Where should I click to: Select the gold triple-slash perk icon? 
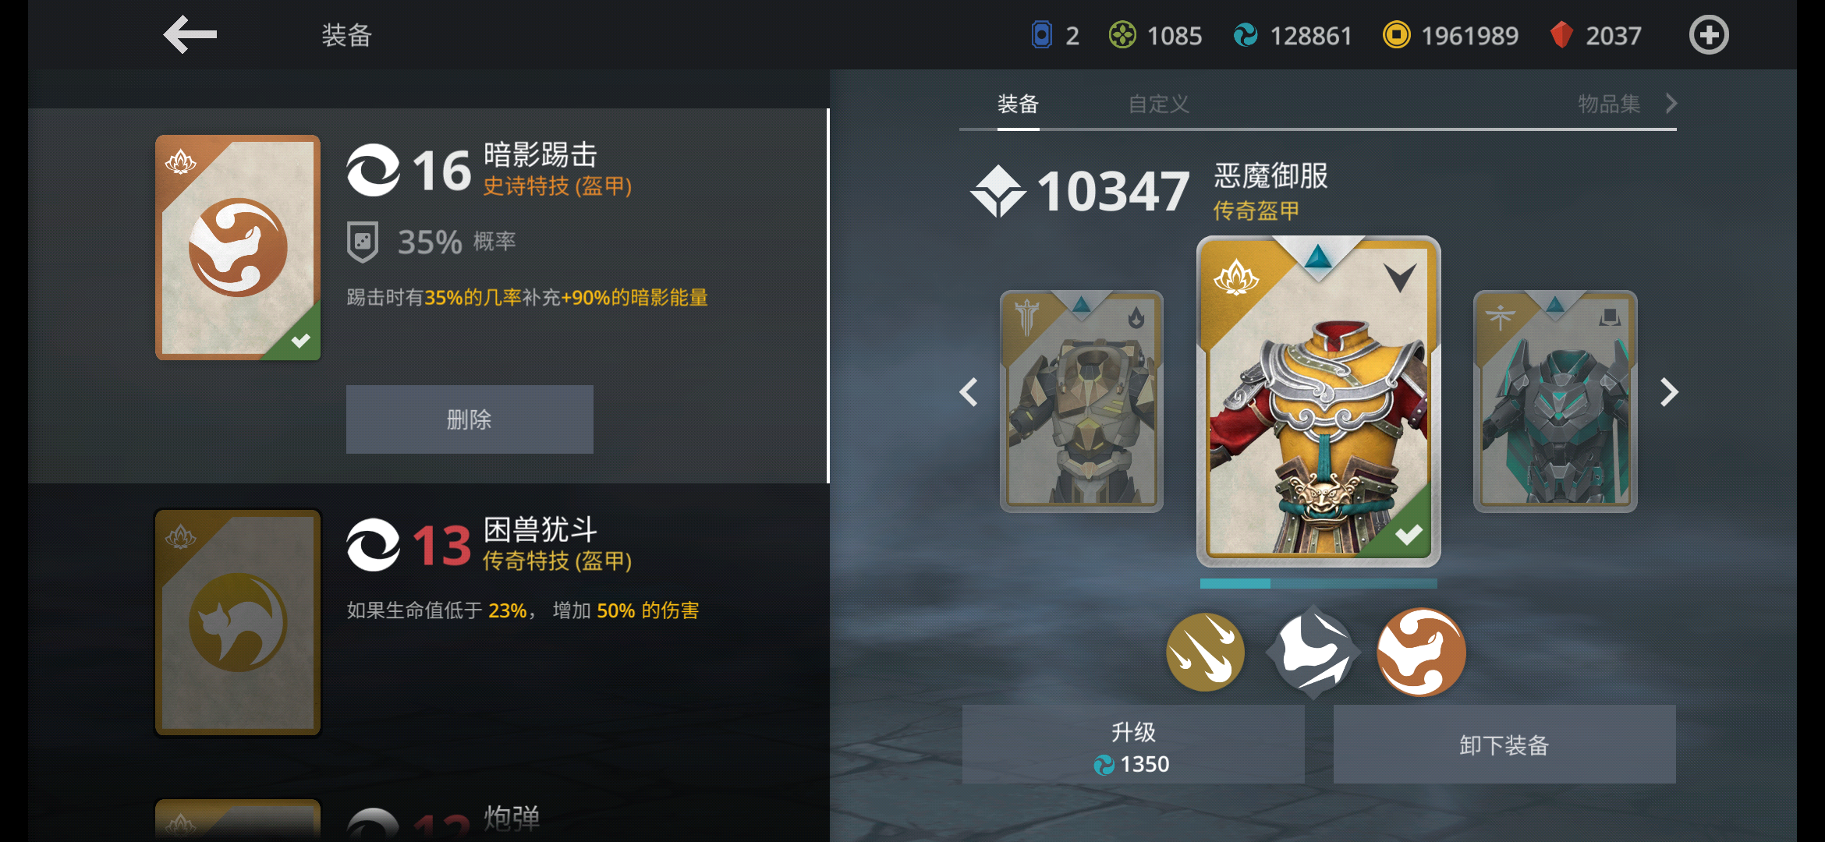[1205, 652]
